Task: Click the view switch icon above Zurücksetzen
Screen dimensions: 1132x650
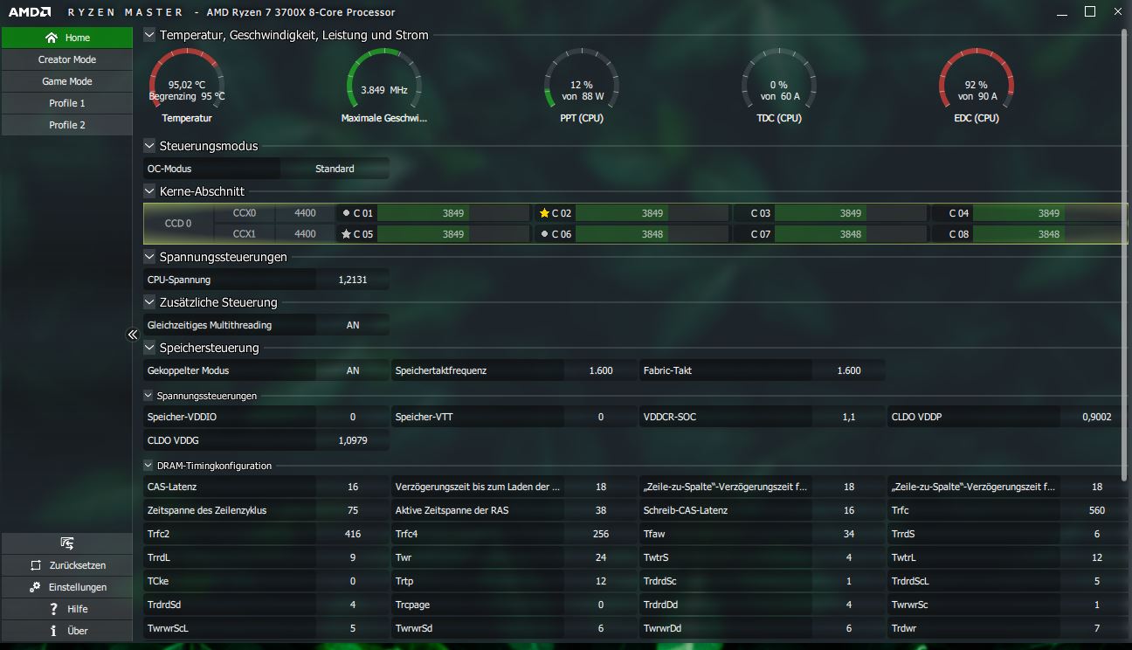Action: [x=66, y=543]
